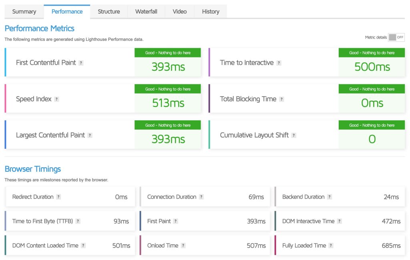Click the Speed Index metric label
The height and width of the screenshot is (260, 410).
34,99
